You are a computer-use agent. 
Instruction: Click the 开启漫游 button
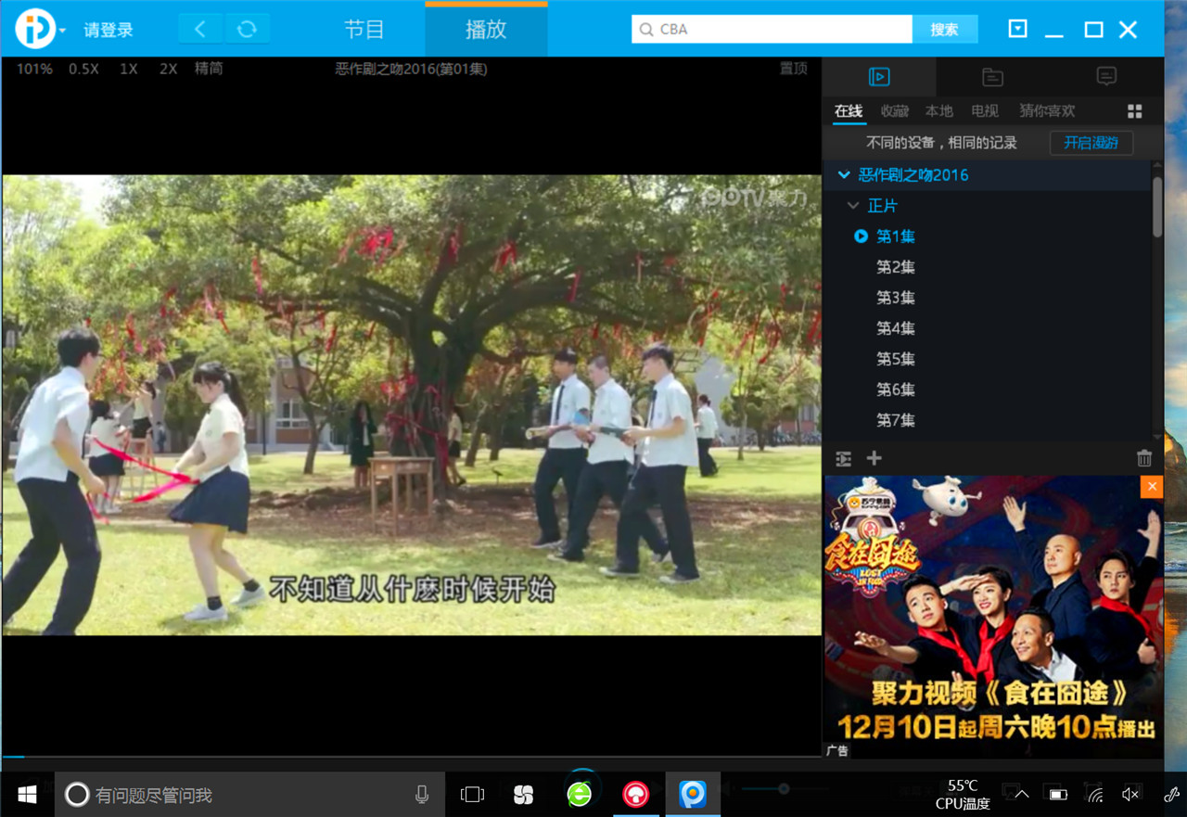[x=1091, y=143]
